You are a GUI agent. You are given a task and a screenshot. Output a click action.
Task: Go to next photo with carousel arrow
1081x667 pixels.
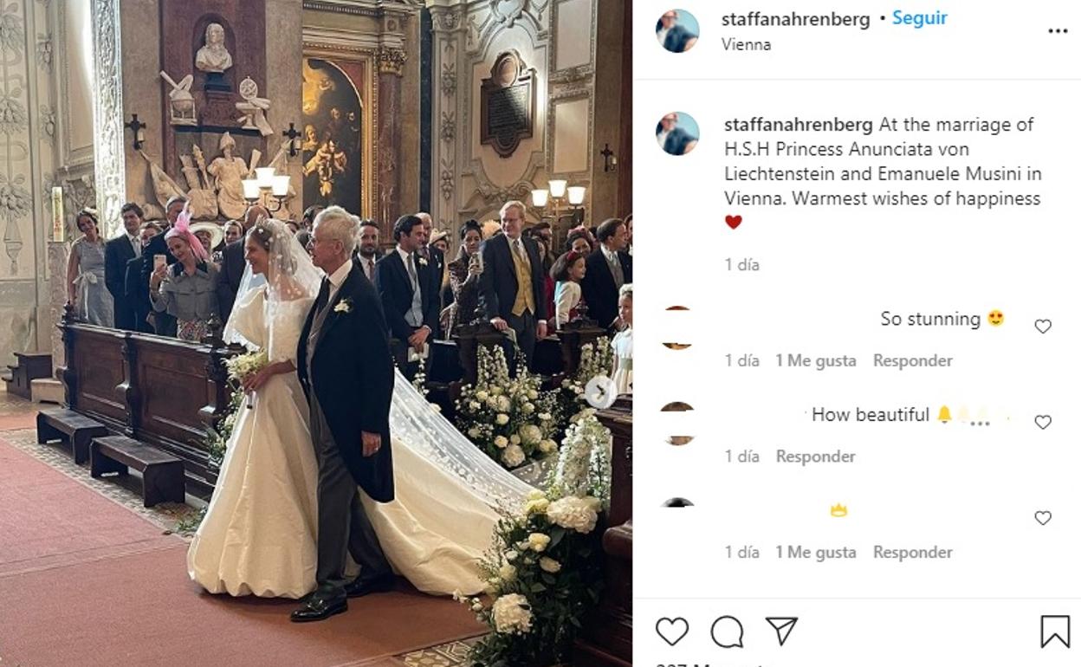pyautogui.click(x=599, y=392)
